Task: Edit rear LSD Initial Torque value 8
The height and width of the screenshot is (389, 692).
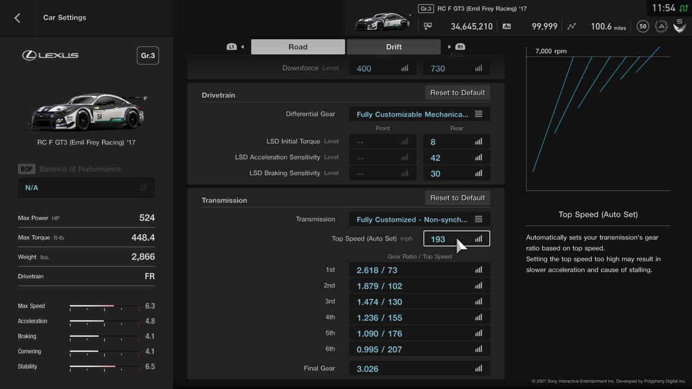Action: (457, 142)
